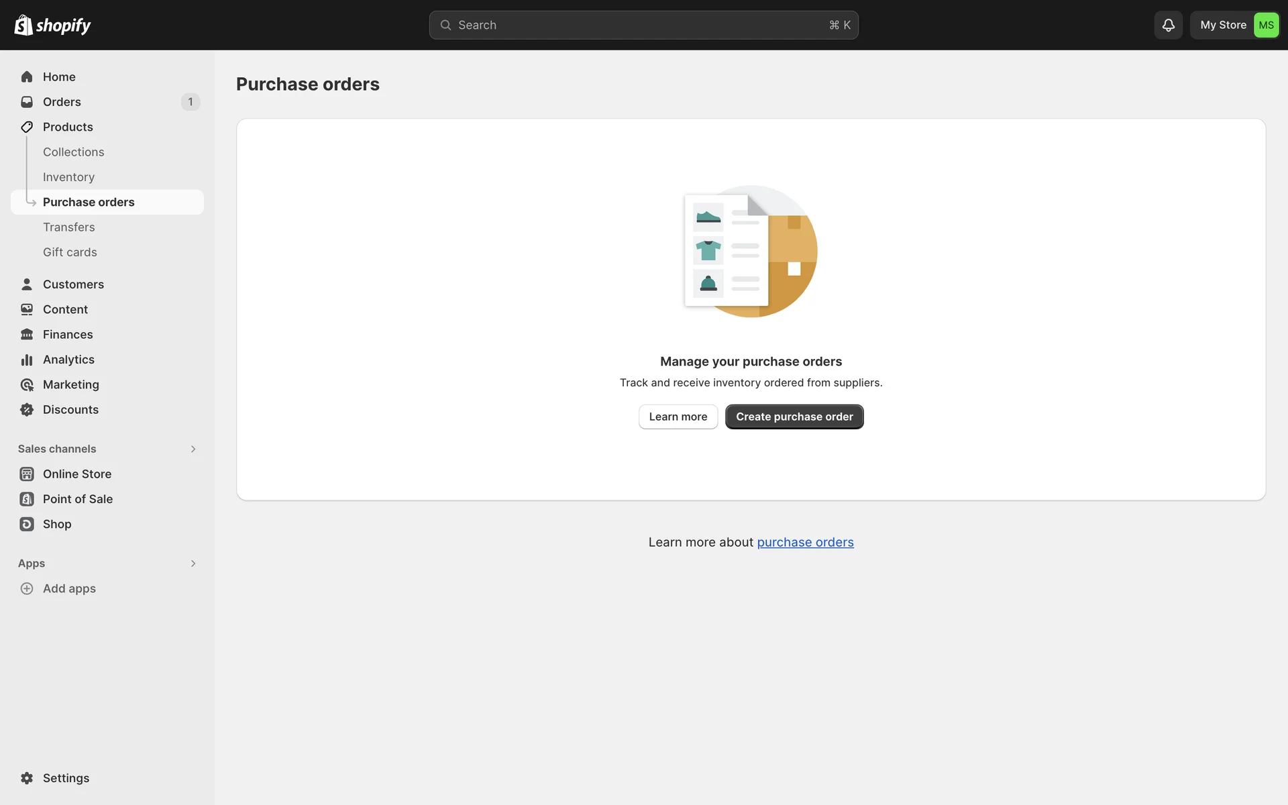
Task: Open Inventory in the sidebar
Action: [x=68, y=177]
